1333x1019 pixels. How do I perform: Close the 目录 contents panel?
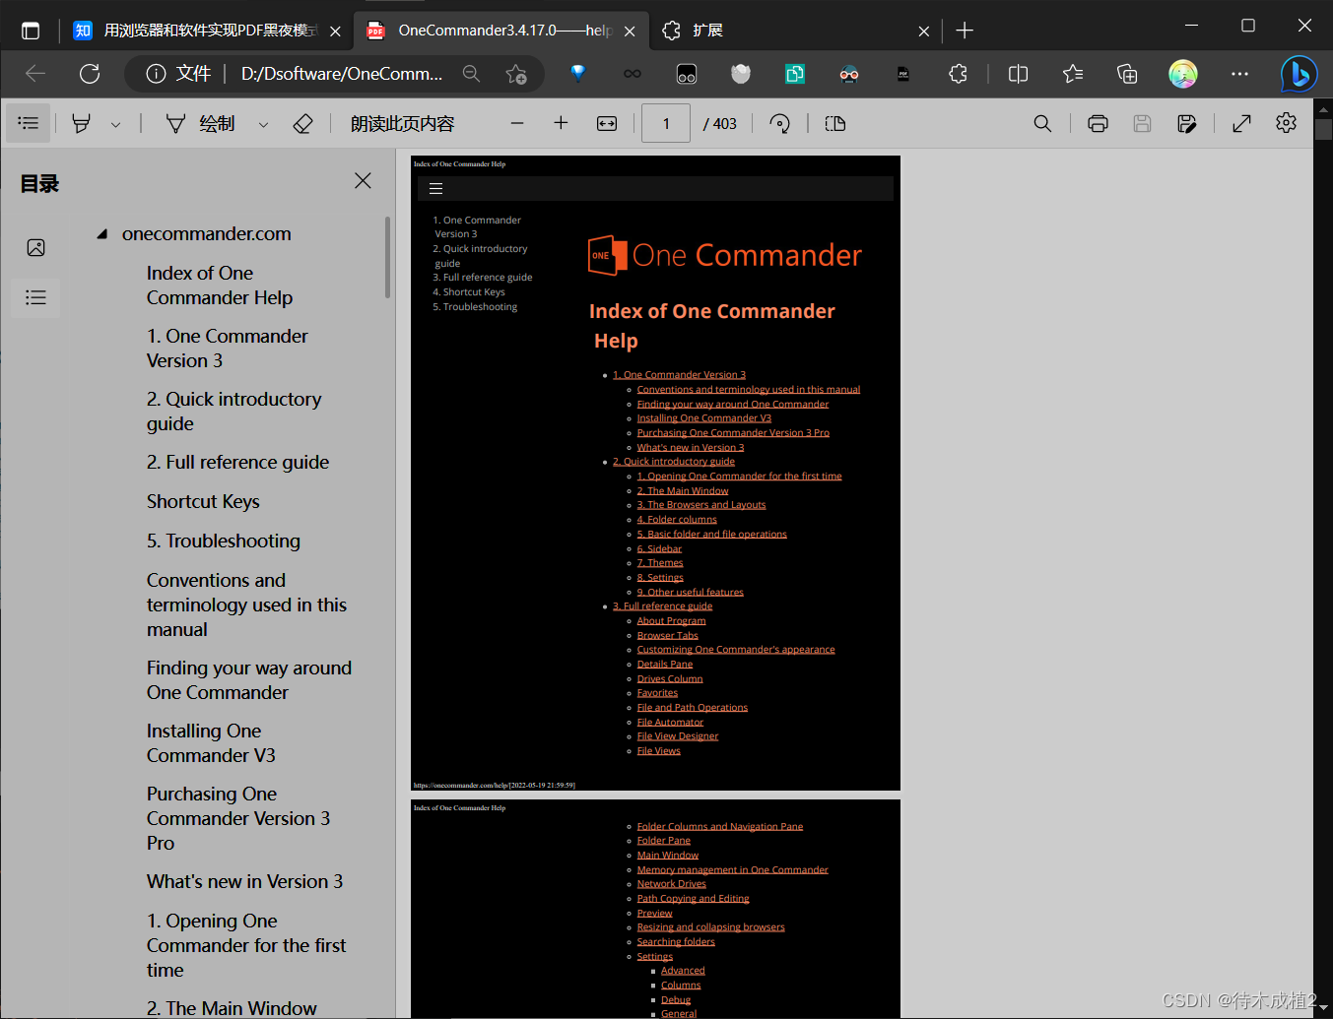tap(363, 180)
